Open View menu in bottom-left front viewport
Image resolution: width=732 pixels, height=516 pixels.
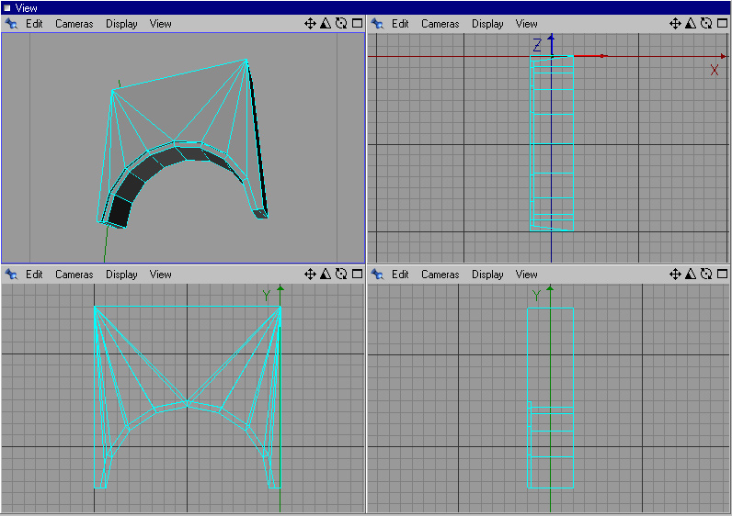tap(160, 275)
